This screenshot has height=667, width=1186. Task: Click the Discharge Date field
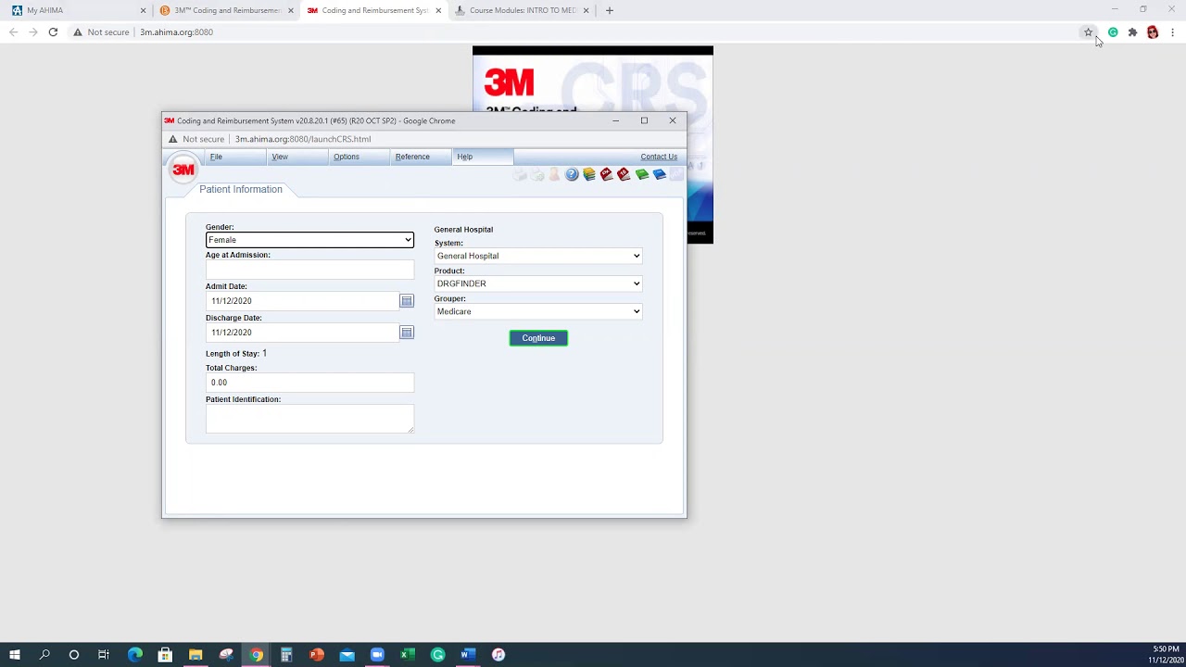pos(302,333)
